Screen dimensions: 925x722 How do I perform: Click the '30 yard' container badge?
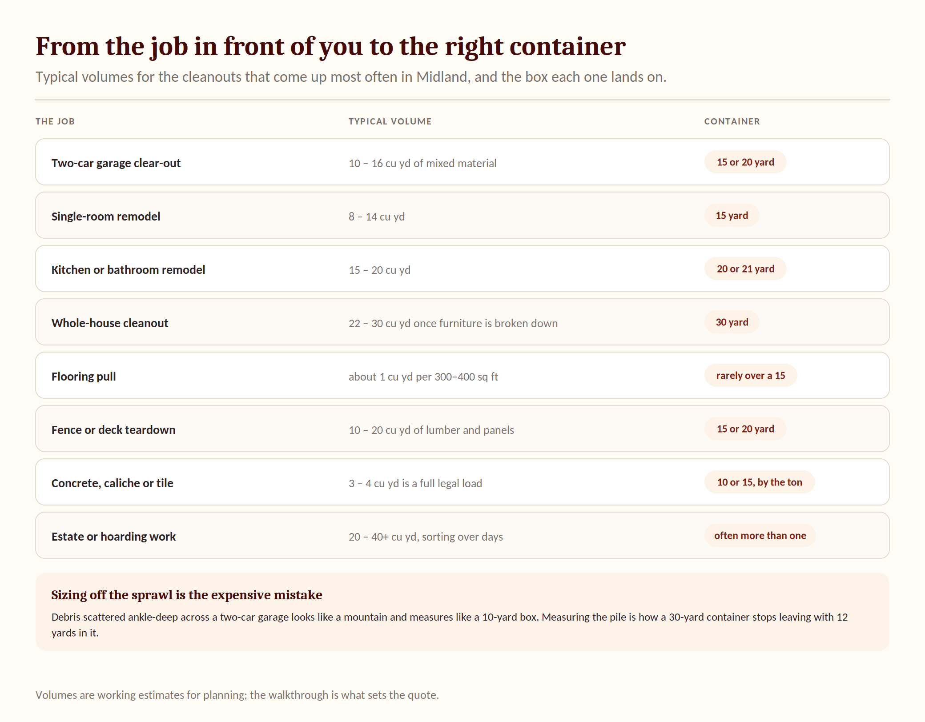tap(732, 322)
